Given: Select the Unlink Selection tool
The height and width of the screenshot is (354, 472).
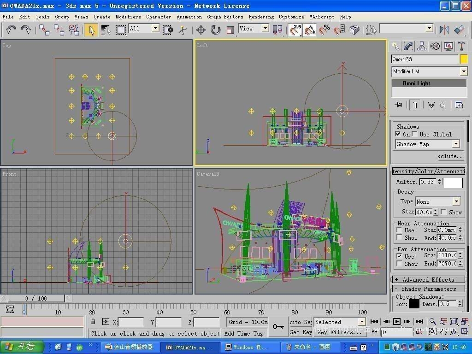Looking at the screenshot, I should [x=59, y=30].
